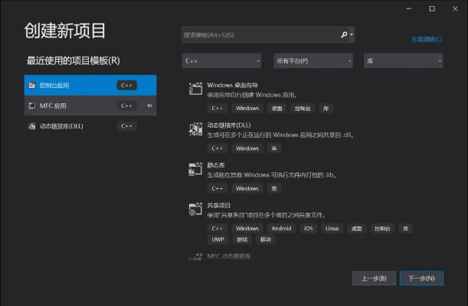The image size is (468, 306).
Task: Click the 控制台应用 icon in recent templates
Action: tap(32, 86)
